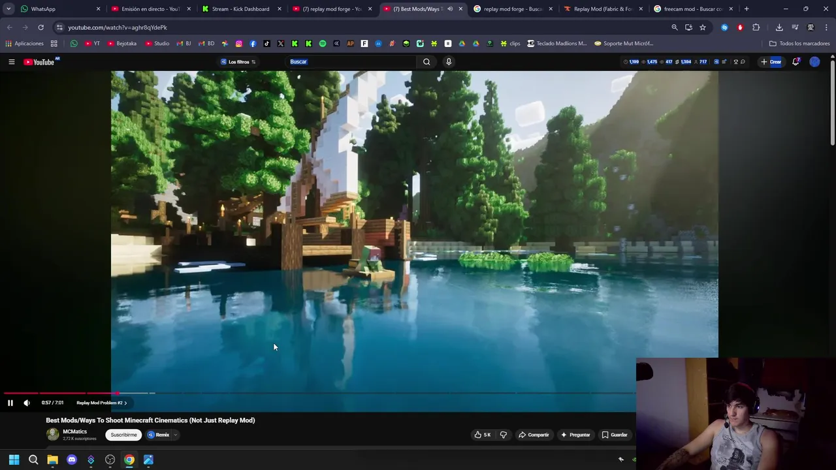Open the YT bookmark
This screenshot has width=836, height=470.
click(x=92, y=44)
